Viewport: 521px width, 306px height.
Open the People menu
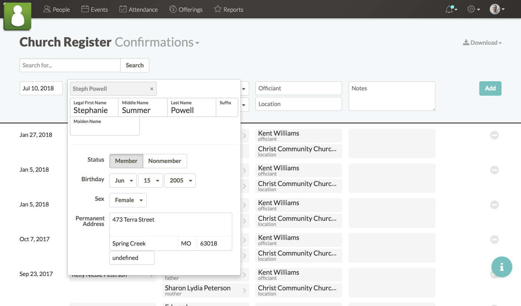[x=56, y=8]
